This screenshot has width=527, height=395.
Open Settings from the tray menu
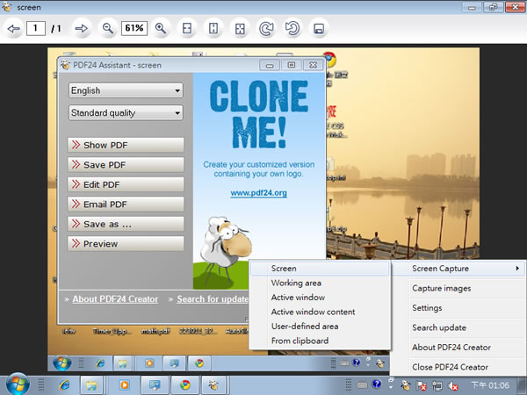[458, 308]
